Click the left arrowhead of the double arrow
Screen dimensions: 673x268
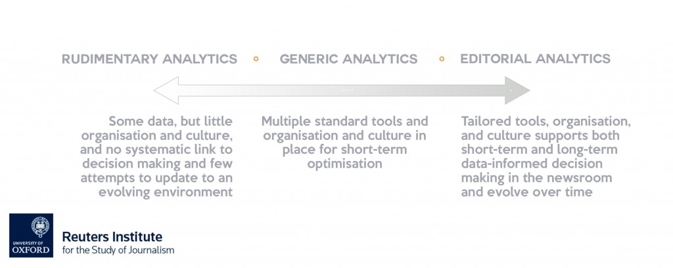(x=164, y=90)
